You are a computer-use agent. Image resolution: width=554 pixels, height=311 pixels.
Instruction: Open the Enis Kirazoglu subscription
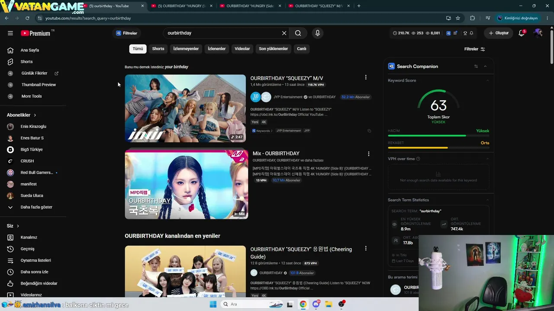pyautogui.click(x=33, y=127)
